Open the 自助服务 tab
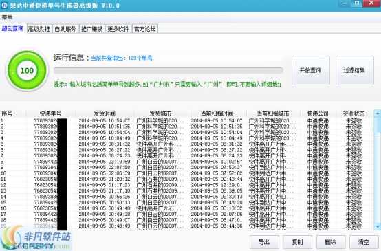Image resolution: width=381 pixels, height=251 pixels. pos(65,29)
